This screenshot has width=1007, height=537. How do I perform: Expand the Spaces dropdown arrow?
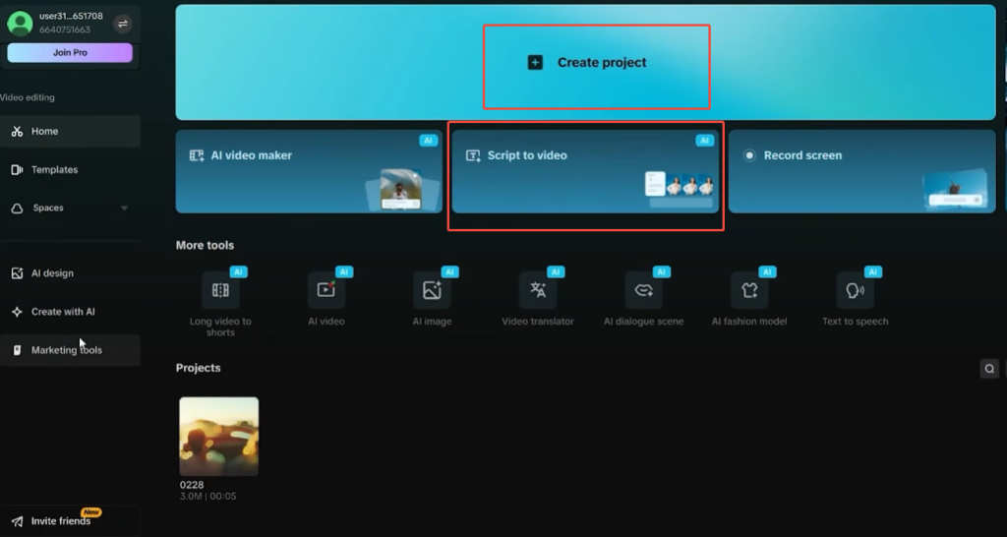pyautogui.click(x=124, y=209)
